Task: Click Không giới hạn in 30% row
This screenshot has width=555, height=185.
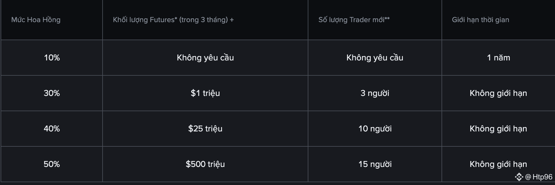Action: pyautogui.click(x=498, y=93)
